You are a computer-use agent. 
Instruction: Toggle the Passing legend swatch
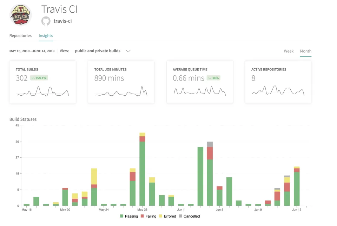coord(122,216)
